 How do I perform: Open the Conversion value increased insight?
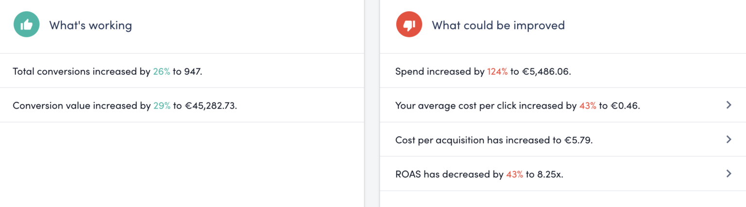pos(124,105)
